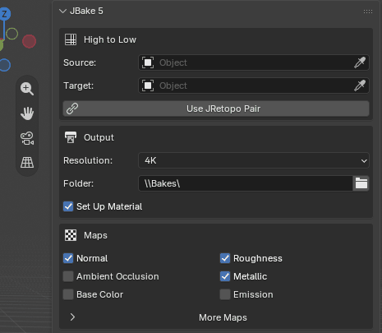Viewport: 382px width, 333px height.
Task: Click the Z axis gizmo handle
Action: click(4, 14)
